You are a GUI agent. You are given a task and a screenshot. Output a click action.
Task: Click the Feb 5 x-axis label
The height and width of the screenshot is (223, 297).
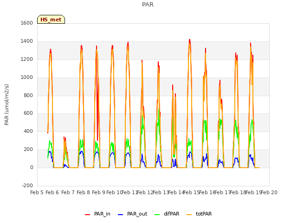point(37,192)
